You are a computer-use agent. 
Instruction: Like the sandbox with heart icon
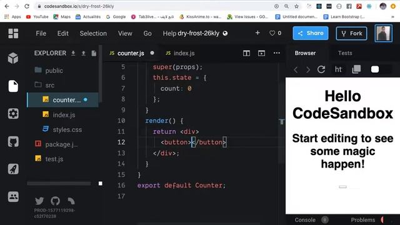coord(272,33)
